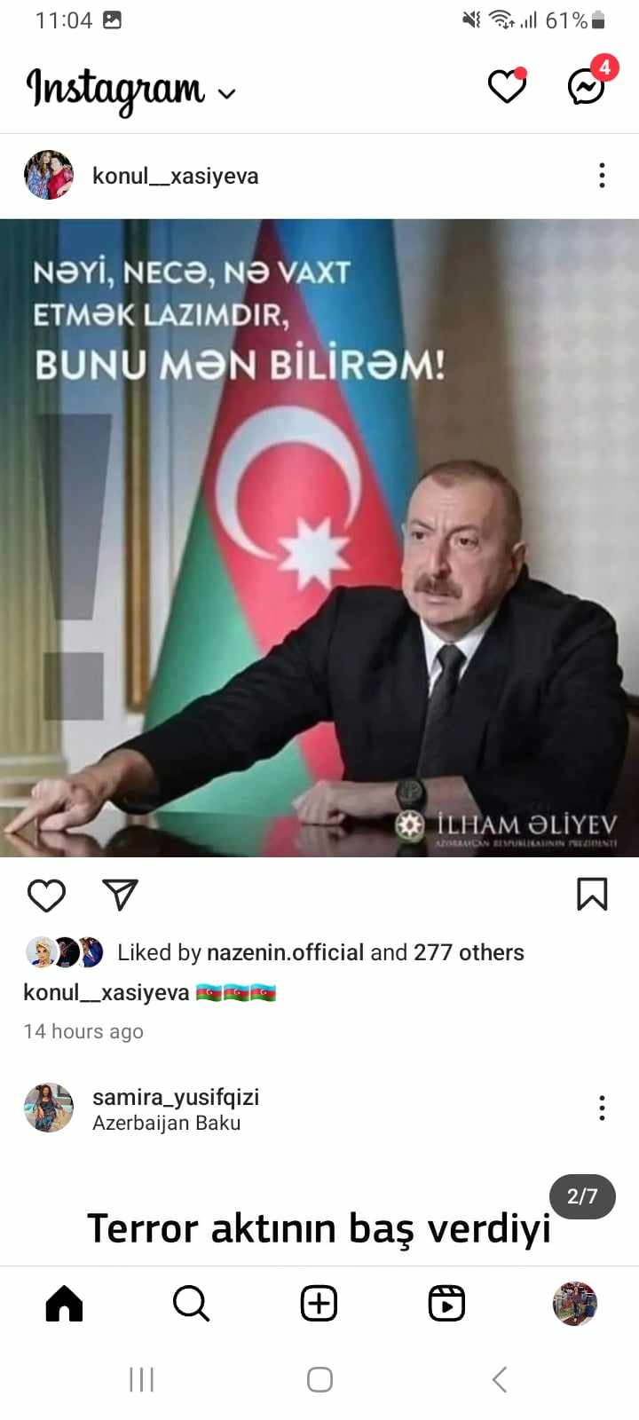Share post using paper plane icon

click(x=120, y=895)
